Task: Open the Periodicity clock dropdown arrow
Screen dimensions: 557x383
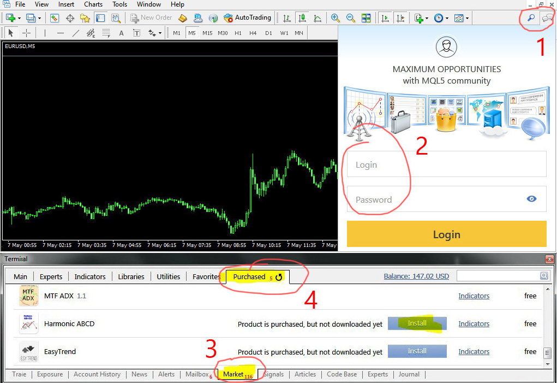Action: pos(447,18)
